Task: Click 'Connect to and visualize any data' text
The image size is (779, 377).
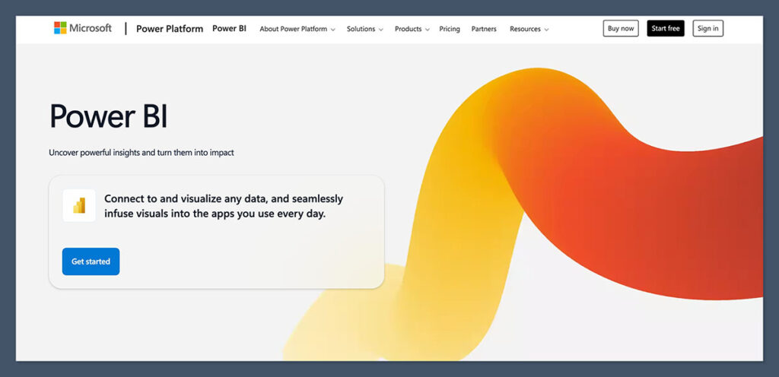Action: 224,206
